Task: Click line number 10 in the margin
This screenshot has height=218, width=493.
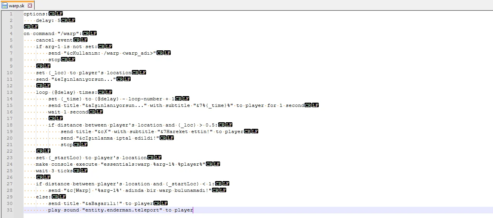Action: 10,73
